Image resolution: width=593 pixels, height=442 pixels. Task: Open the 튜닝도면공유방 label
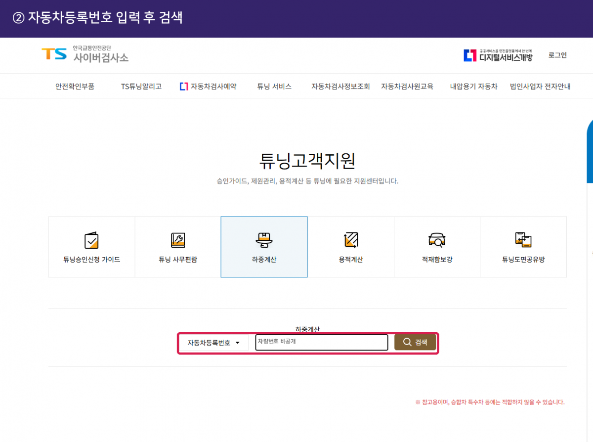(523, 260)
